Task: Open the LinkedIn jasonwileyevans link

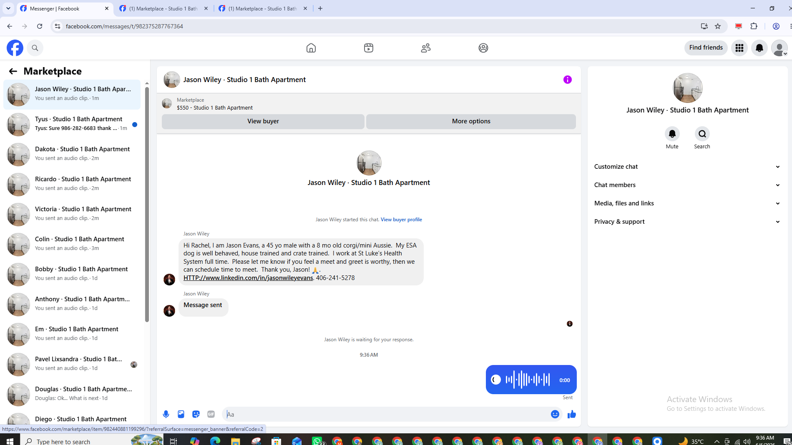Action: (x=248, y=278)
